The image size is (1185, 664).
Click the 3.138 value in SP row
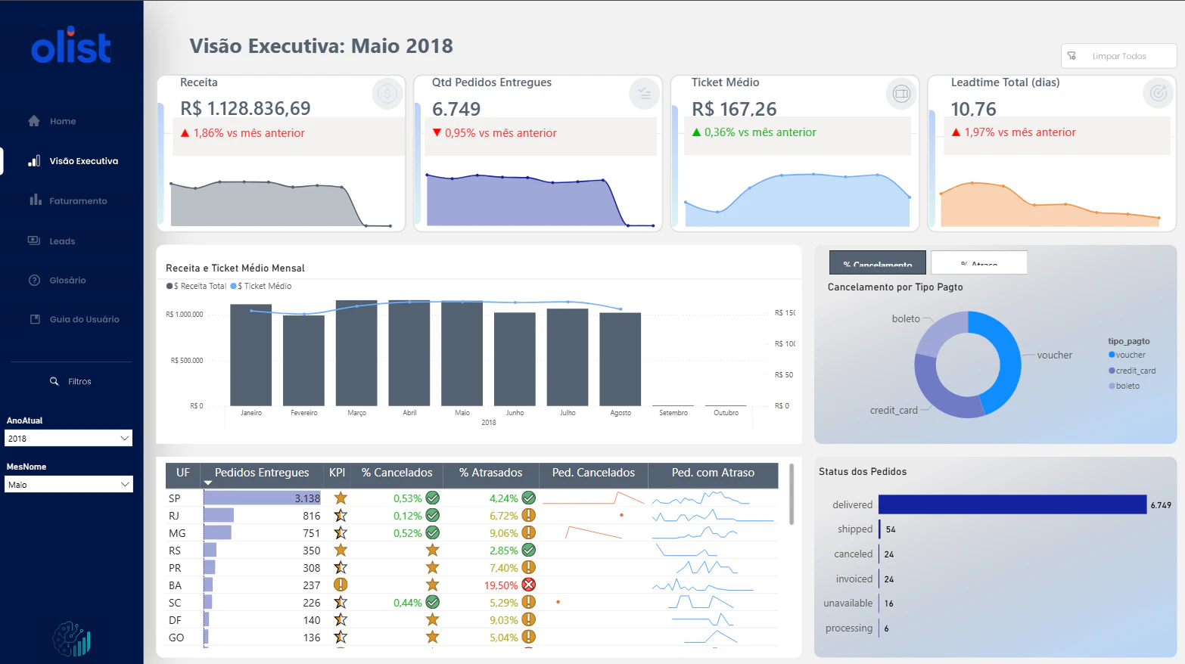point(307,498)
